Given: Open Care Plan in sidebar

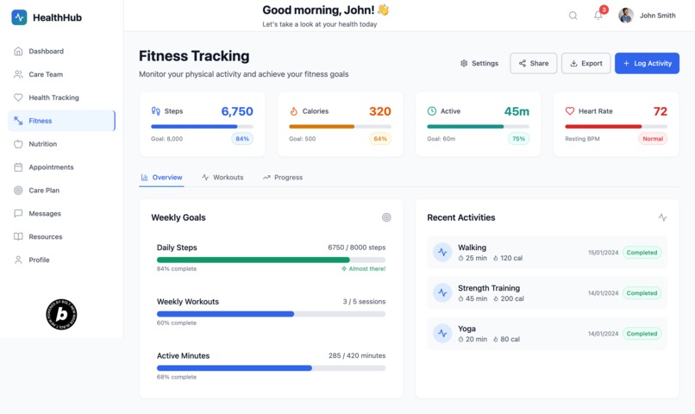Looking at the screenshot, I should (61, 190).
